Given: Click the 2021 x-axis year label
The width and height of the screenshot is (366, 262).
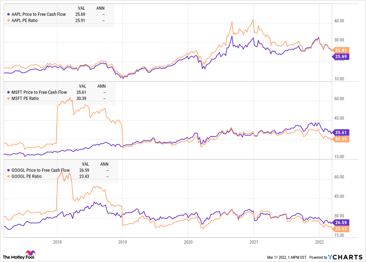Looking at the screenshot, I should [254, 242].
